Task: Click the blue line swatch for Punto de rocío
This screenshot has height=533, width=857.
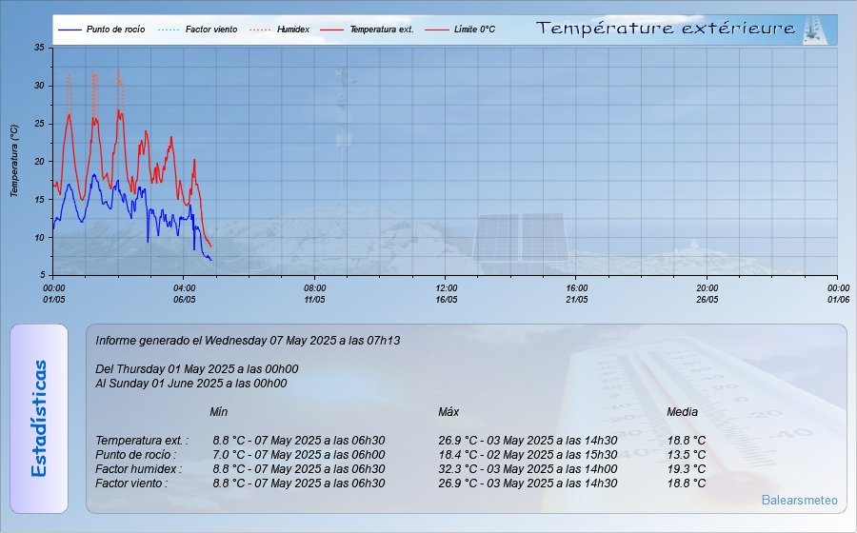Action: tap(70, 30)
